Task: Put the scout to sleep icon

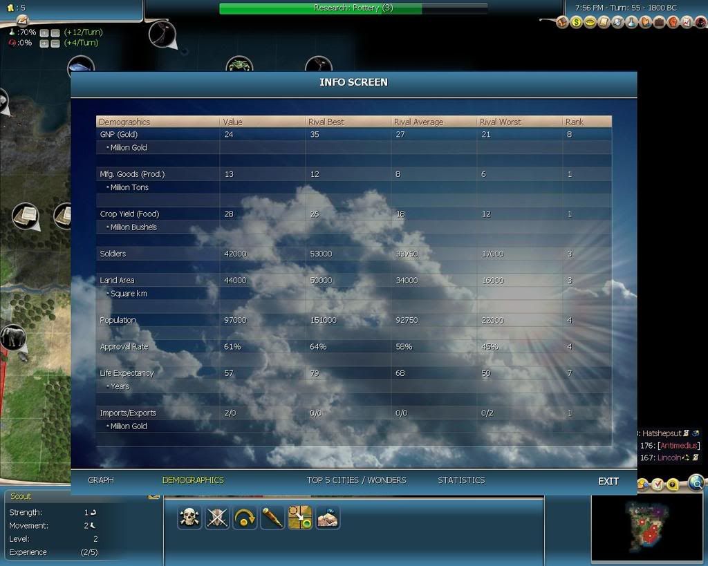Action: [328, 517]
